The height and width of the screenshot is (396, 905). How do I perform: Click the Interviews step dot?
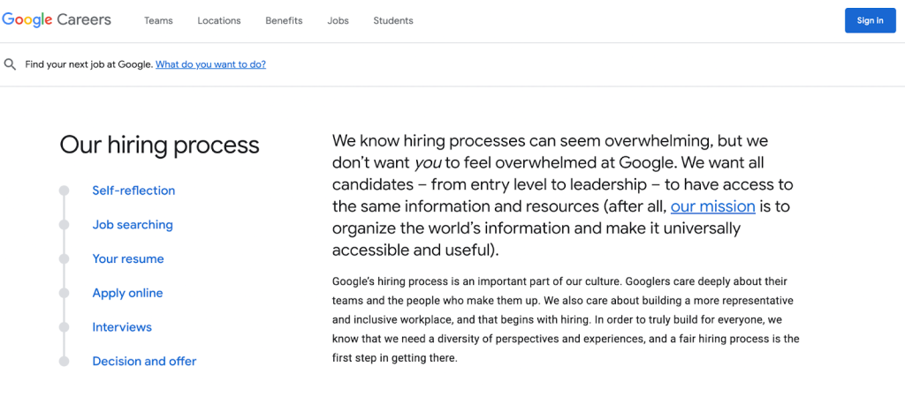(64, 327)
